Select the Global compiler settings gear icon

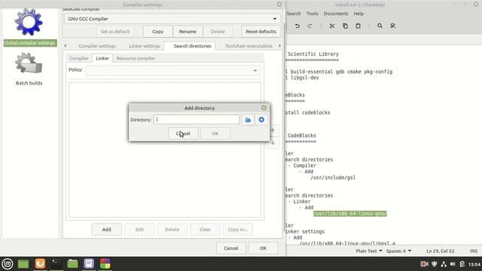tap(29, 22)
